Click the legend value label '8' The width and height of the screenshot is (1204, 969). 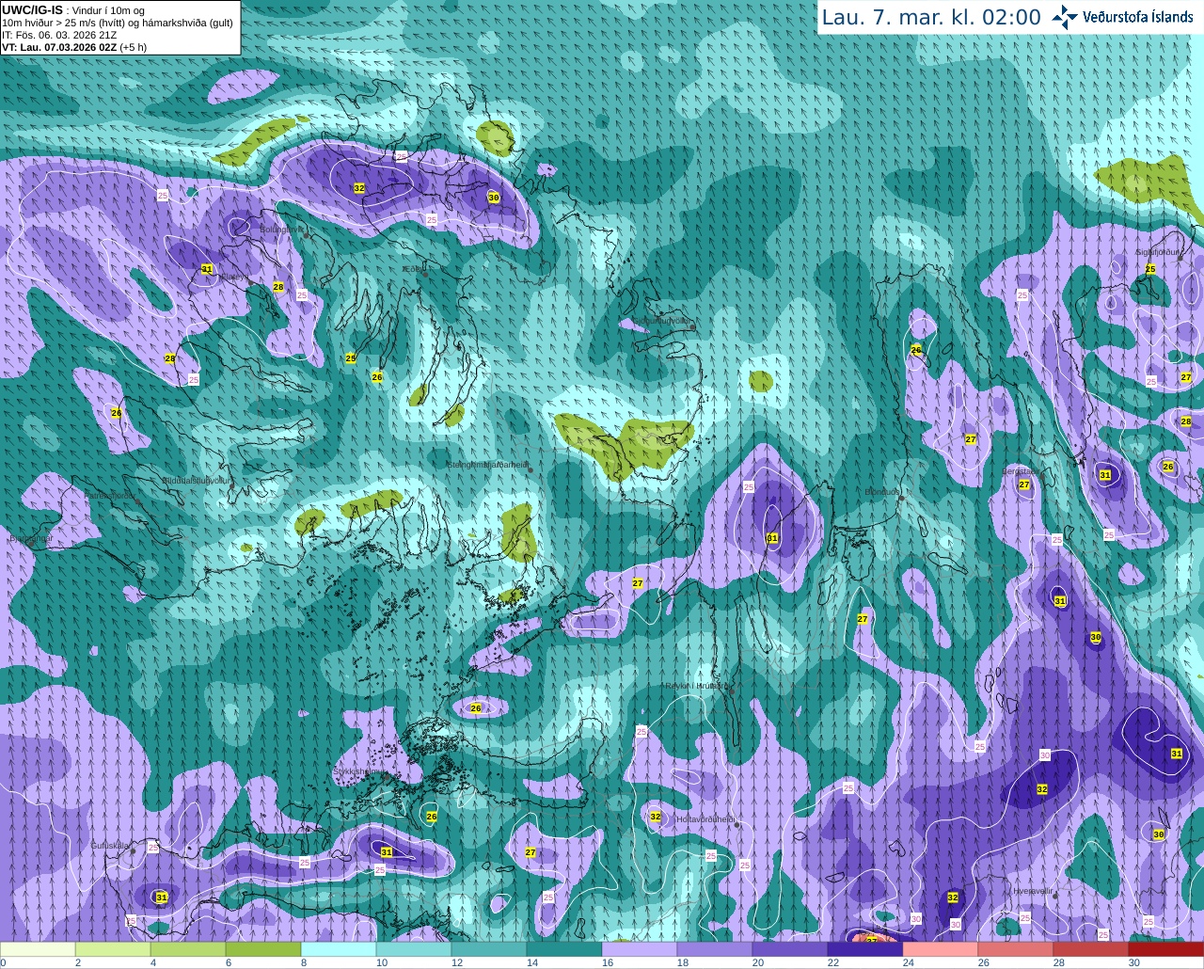point(304,962)
